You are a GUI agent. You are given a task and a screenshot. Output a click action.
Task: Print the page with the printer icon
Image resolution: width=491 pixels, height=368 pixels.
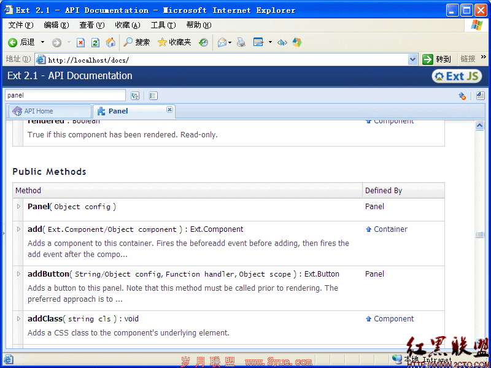point(241,42)
